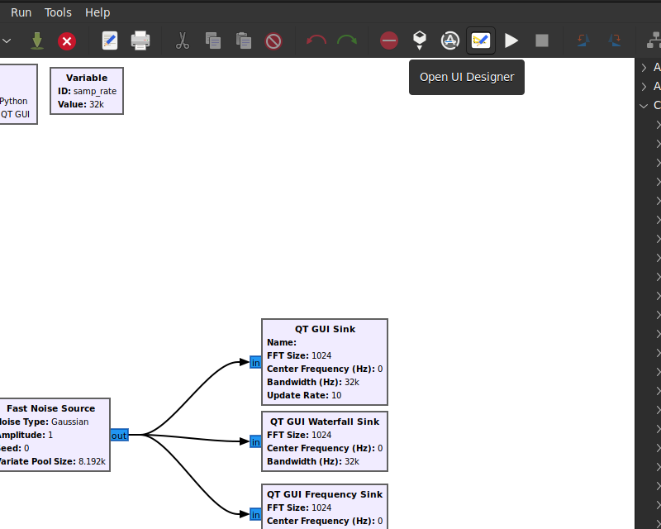661x529 pixels.
Task: Open the new flowgraph dropdown arrow
Action: [x=7, y=40]
